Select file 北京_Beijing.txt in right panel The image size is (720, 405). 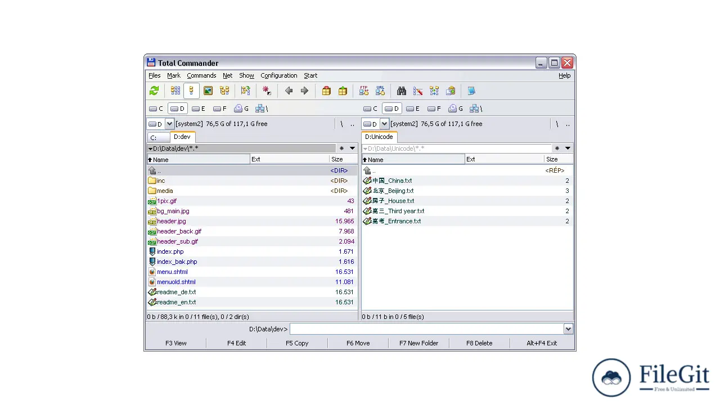pyautogui.click(x=467, y=191)
